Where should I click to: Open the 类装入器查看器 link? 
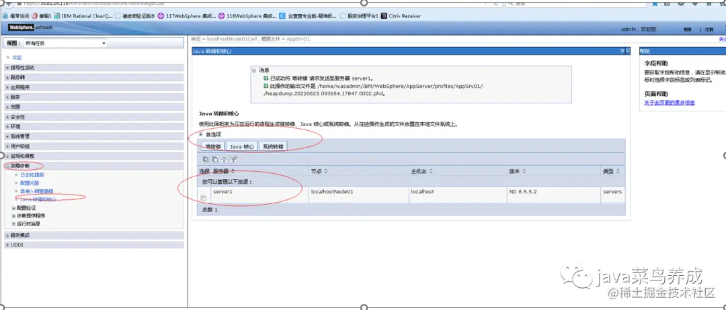click(37, 191)
